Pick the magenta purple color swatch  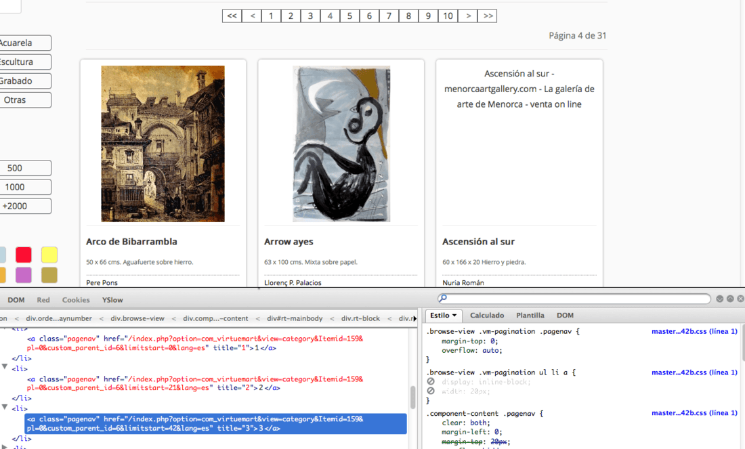tap(23, 275)
